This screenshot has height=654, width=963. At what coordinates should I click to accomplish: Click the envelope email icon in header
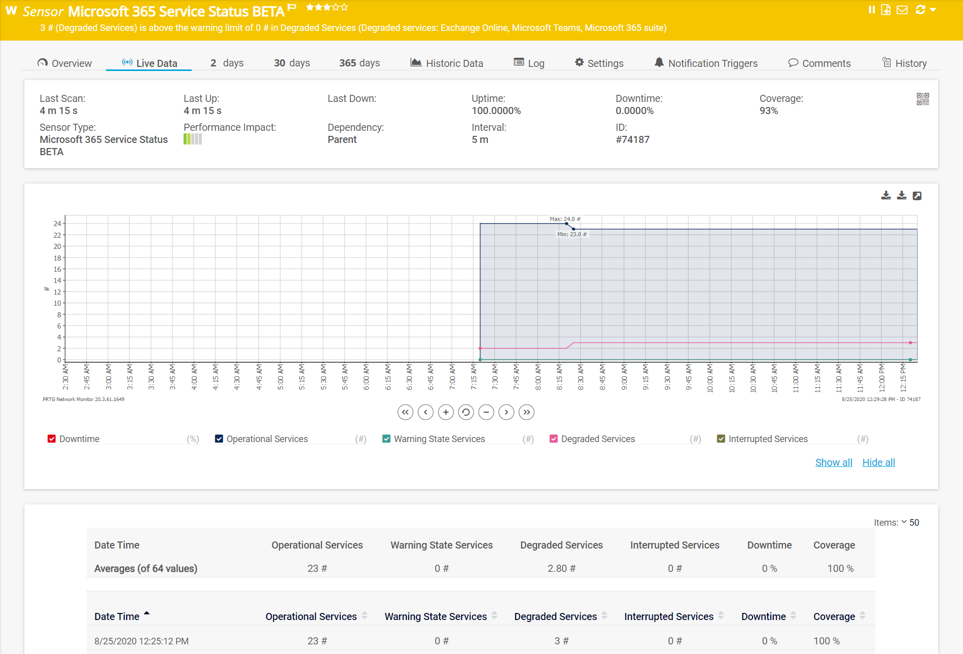[902, 10]
